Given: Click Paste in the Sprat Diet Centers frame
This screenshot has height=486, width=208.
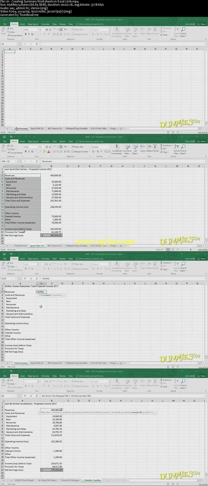Looking at the screenshot, I should (x=4, y=148).
